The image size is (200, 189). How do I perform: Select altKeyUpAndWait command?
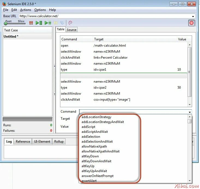coord(94,171)
